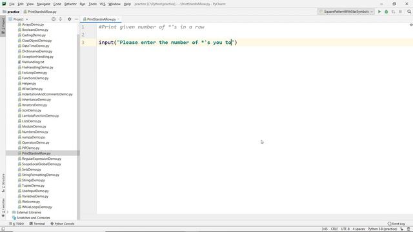413x232 pixels.
Task: Open the Run menu
Action: click(x=83, y=4)
